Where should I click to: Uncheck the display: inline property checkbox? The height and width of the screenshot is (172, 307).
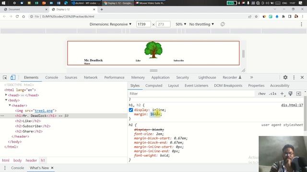click(x=131, y=110)
